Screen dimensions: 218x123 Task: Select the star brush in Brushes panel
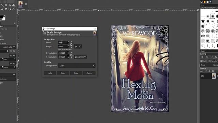point(203,21)
